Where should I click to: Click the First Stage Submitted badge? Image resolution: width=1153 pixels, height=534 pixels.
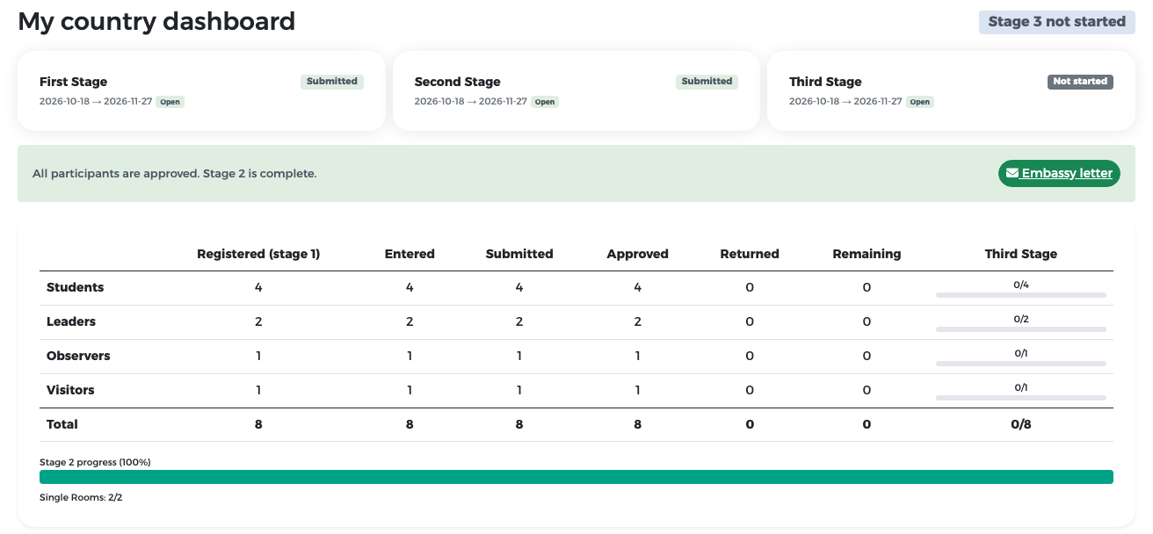coord(332,82)
